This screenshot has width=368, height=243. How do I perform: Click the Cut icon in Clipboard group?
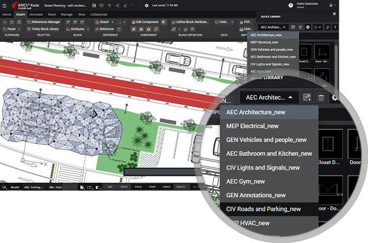pyautogui.click(x=4, y=22)
